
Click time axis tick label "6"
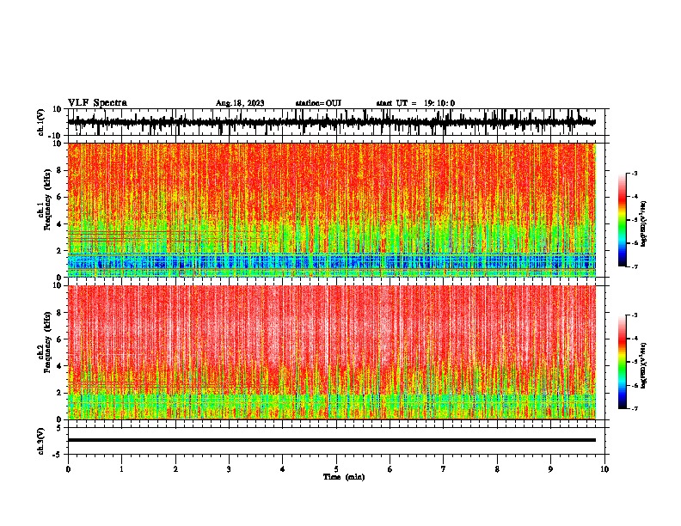(x=390, y=469)
